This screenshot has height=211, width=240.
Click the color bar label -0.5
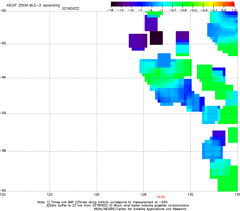point(193,10)
